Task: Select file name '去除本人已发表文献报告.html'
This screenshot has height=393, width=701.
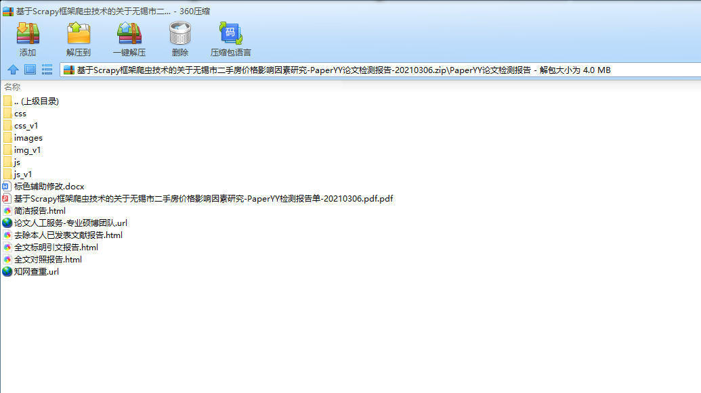Action: pyautogui.click(x=68, y=235)
